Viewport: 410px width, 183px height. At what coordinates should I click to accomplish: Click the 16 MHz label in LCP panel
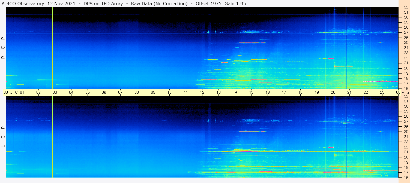[x=406, y=177]
